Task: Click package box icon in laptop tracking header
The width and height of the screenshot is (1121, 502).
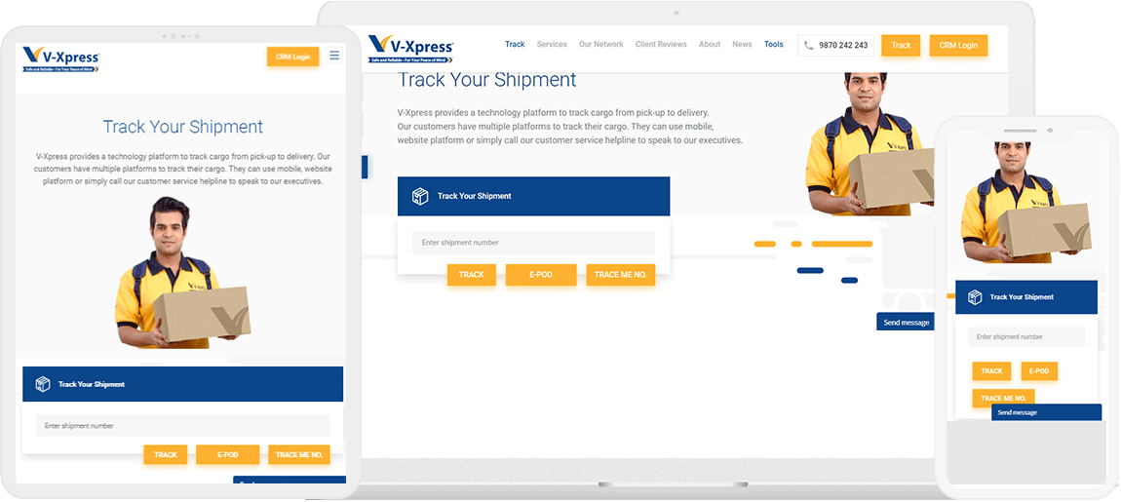Action: (x=420, y=196)
